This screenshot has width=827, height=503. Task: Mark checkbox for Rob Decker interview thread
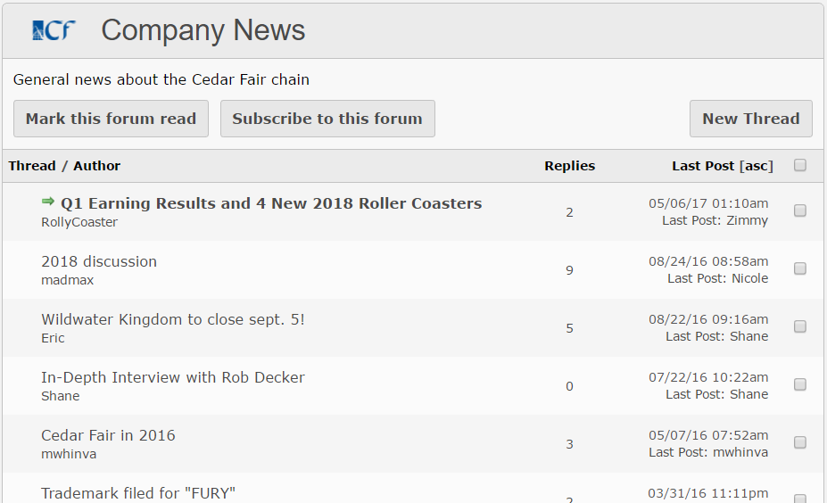click(800, 384)
